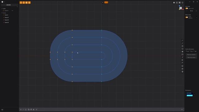
Task: Toggle visibility of the solid item
Action: pyautogui.click(x=12, y=11)
